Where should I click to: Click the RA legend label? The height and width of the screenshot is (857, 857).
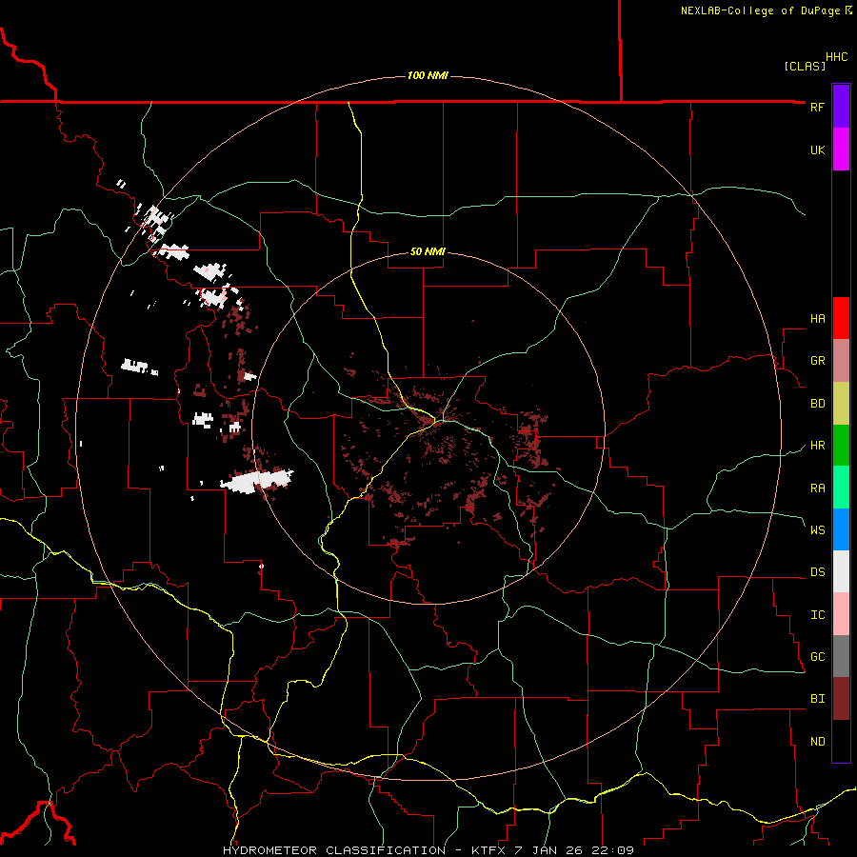point(817,488)
